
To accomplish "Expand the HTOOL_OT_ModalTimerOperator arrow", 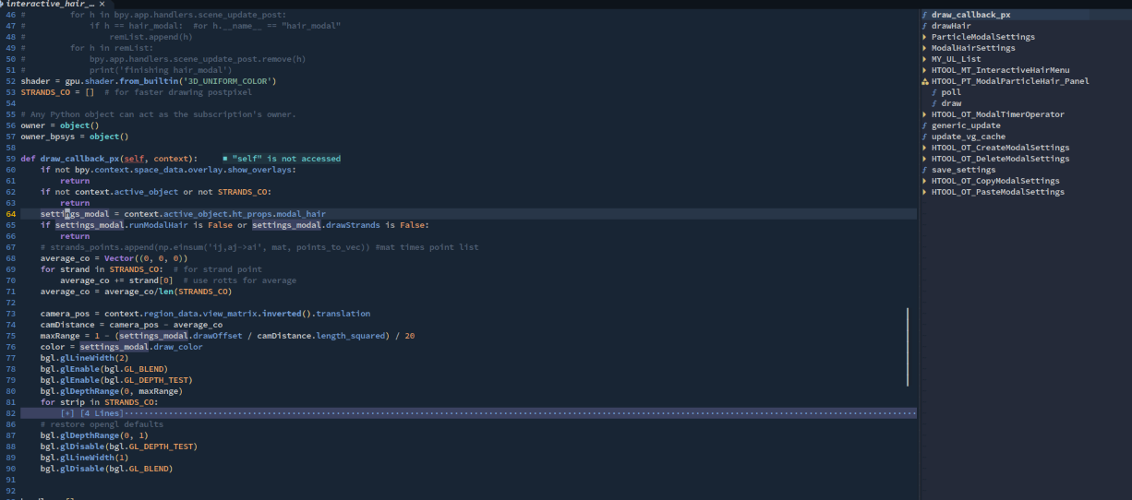I will [x=925, y=114].
